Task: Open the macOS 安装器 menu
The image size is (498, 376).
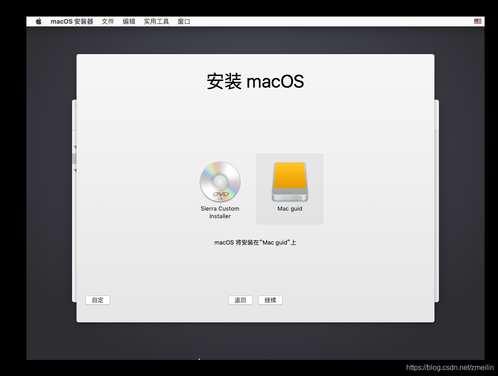Action: pyautogui.click(x=72, y=21)
